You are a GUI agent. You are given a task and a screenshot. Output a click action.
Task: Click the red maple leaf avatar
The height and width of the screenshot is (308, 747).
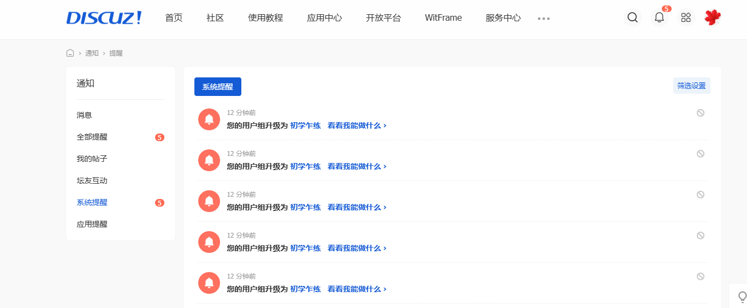coord(713,17)
